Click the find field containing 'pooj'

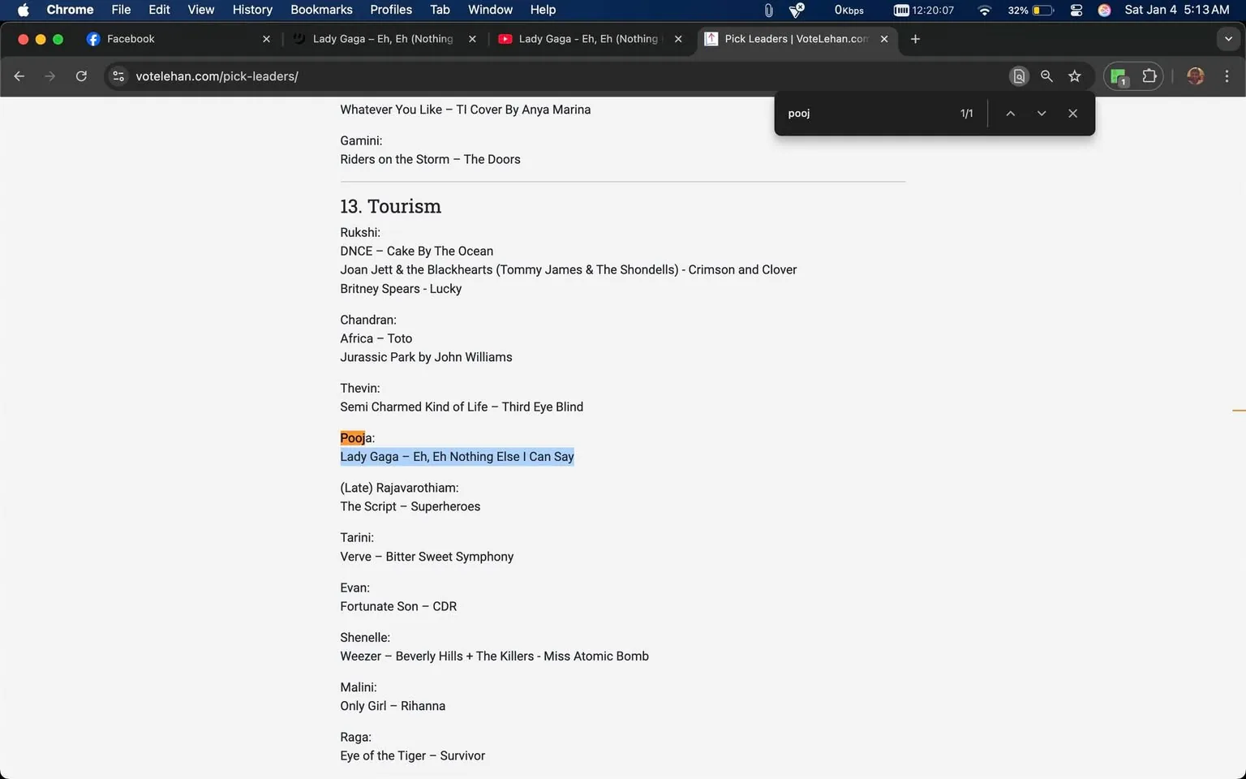[860, 113]
